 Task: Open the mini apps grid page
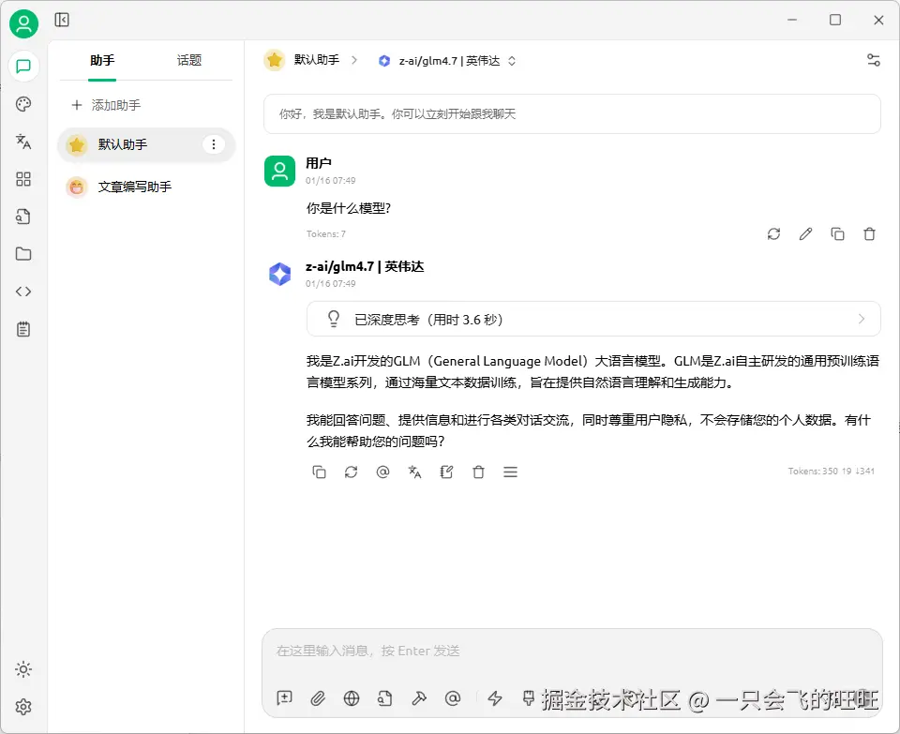(23, 179)
